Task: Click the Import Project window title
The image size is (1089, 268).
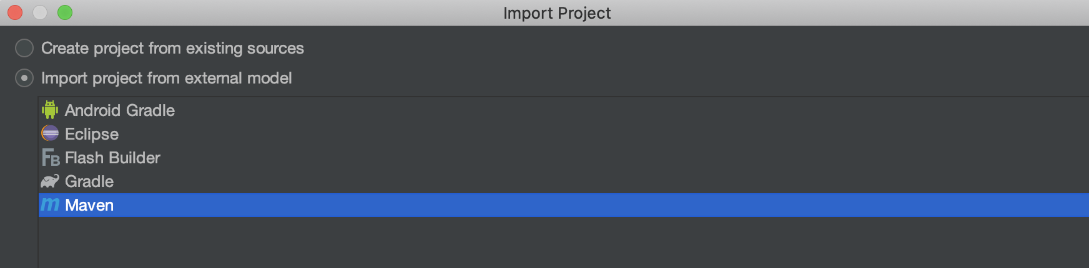Action: coord(556,13)
